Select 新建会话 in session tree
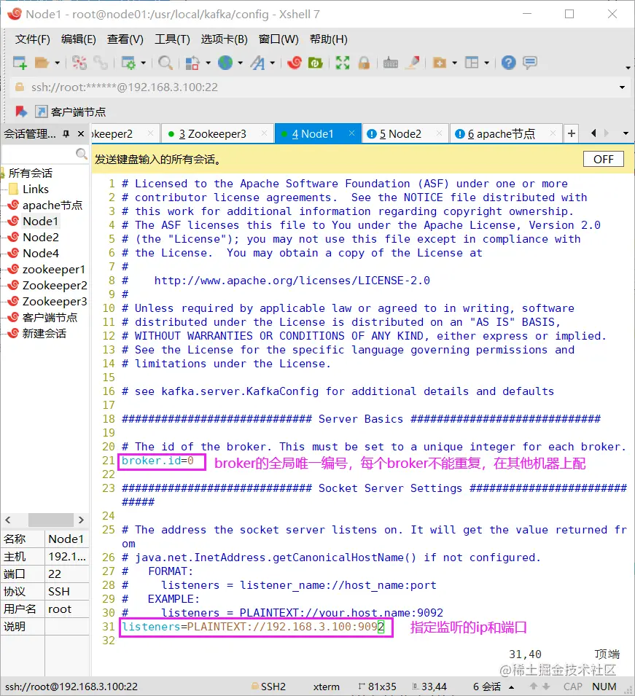The height and width of the screenshot is (696, 635). 44,333
